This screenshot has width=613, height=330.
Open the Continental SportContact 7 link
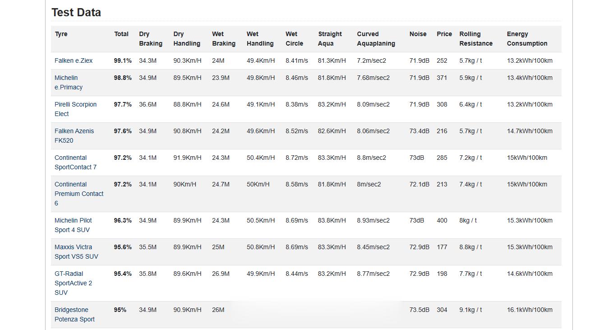(x=75, y=163)
